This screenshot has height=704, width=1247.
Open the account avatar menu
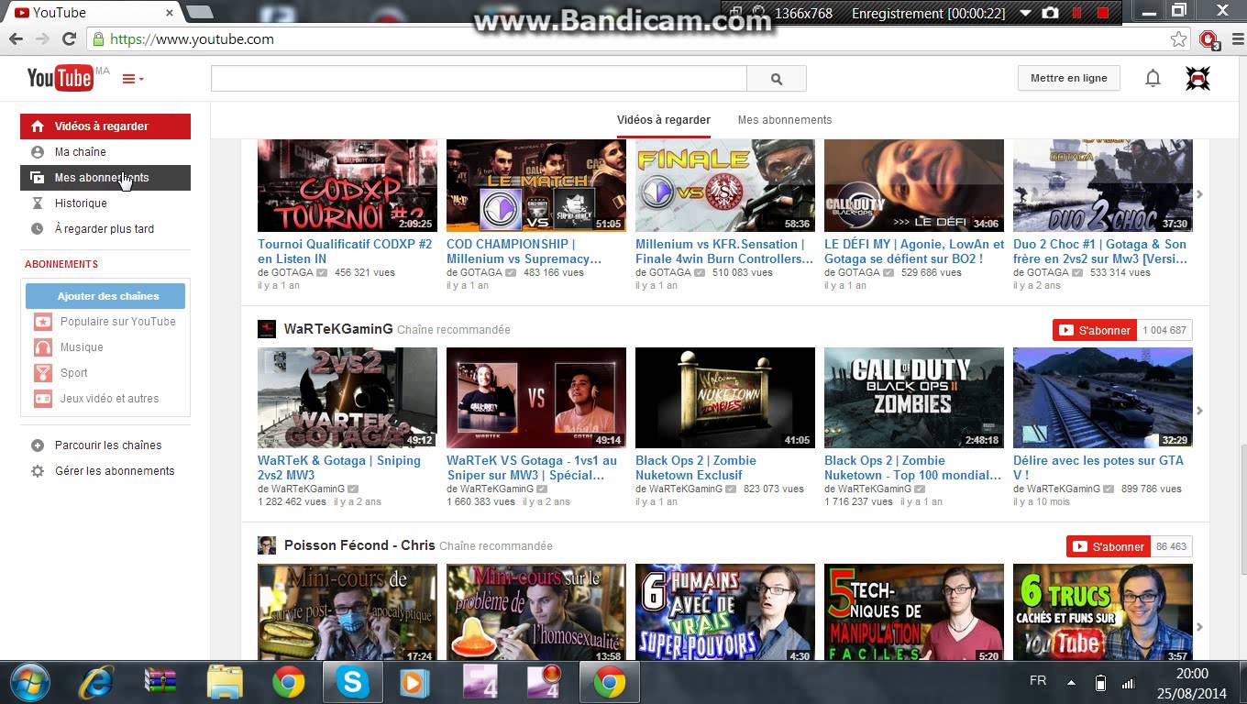pos(1197,79)
